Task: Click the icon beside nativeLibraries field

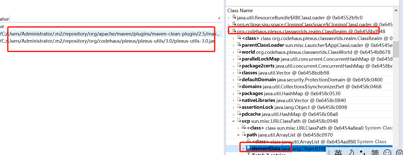Action: pos(239,100)
